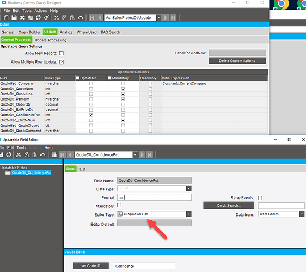306x272 pixels.
Task: Enable the Allow New Record checkbox
Action: [62, 53]
